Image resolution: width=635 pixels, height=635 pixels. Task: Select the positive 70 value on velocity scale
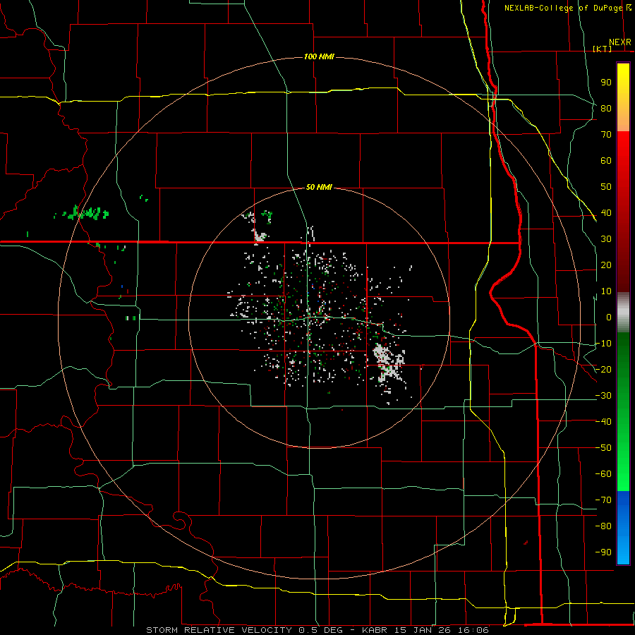[x=606, y=135]
